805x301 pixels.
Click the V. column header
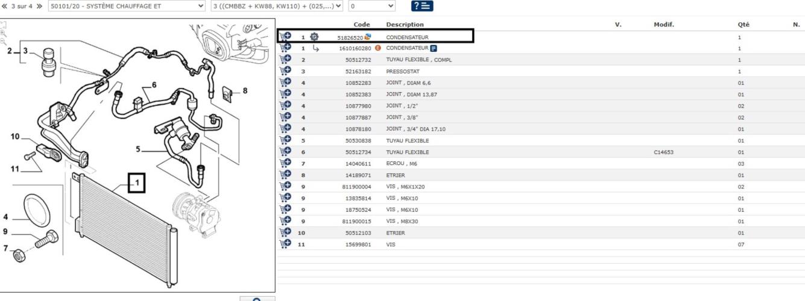pos(618,25)
